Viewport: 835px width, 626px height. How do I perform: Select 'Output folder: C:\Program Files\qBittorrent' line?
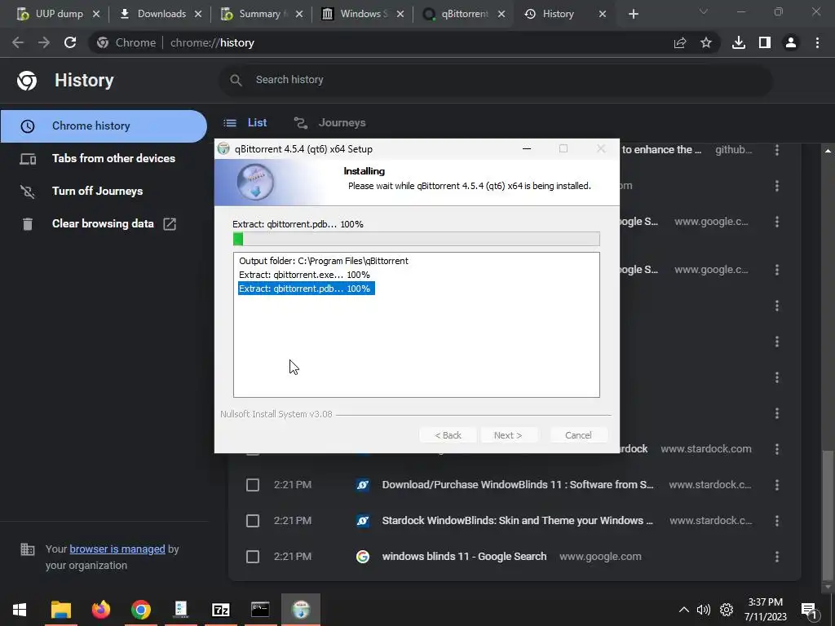click(324, 261)
